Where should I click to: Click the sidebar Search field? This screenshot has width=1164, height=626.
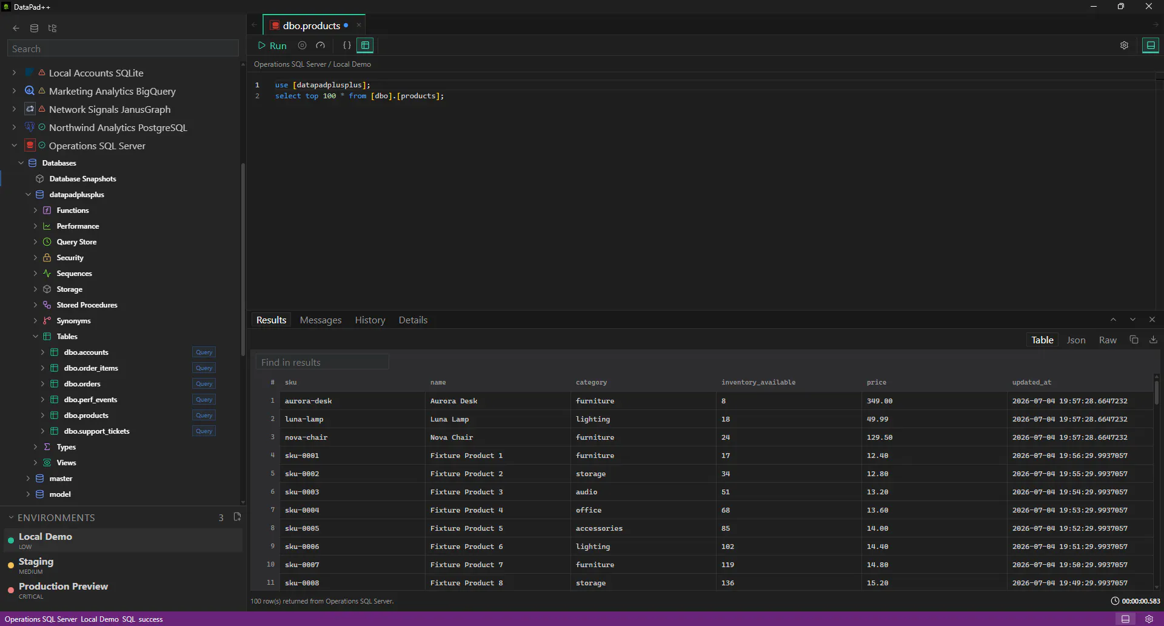[123, 49]
